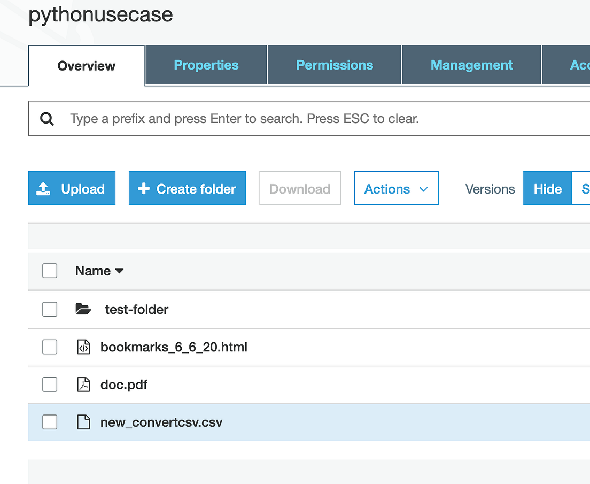Select the checkbox for new_convertcsv.csv
This screenshot has height=484, width=590.
click(x=50, y=422)
